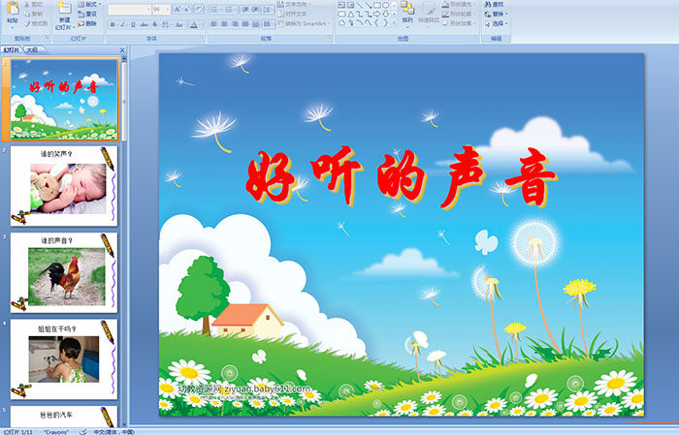679x435 pixels.
Task: Toggle align text left
Action: click(214, 24)
